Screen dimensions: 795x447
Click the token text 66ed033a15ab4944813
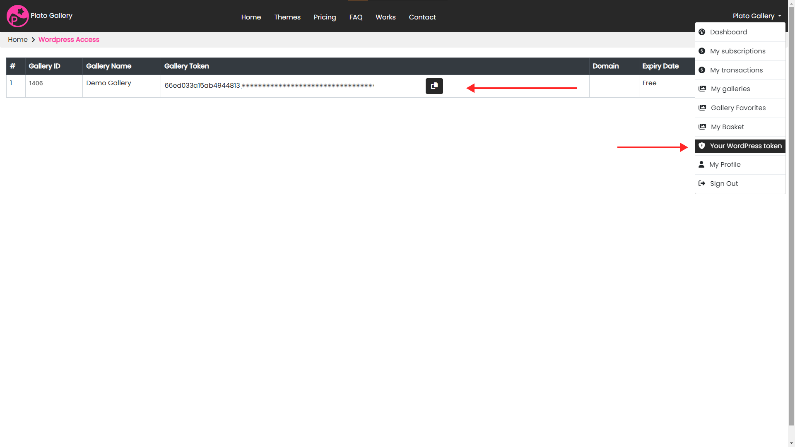point(202,85)
